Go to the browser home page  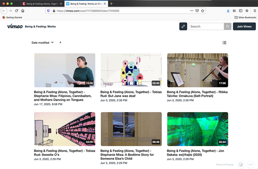[x=23, y=11]
